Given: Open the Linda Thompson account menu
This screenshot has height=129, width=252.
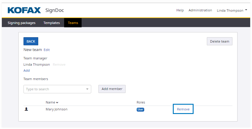Looking at the screenshot, I should coord(232,10).
